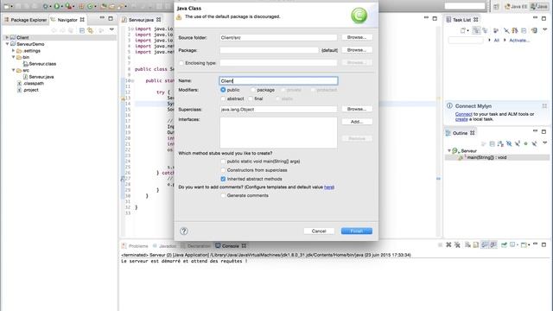Collapse the src folder

14,70
